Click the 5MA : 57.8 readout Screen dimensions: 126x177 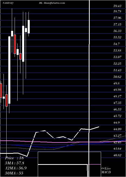click(x=15, y=163)
